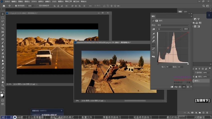This screenshot has width=212, height=119.
Task: Select the Dodge tool
Action: (x=2, y=64)
